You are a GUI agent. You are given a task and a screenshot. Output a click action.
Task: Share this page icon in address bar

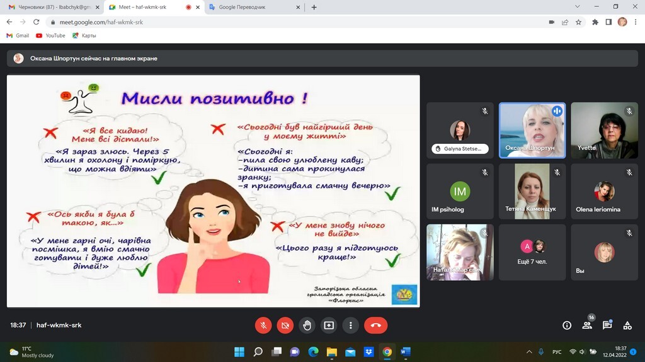pos(565,22)
